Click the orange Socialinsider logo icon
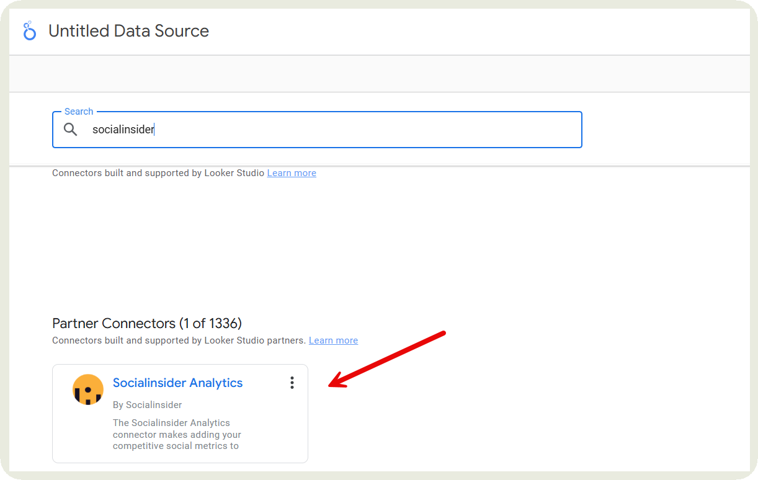 tap(88, 389)
